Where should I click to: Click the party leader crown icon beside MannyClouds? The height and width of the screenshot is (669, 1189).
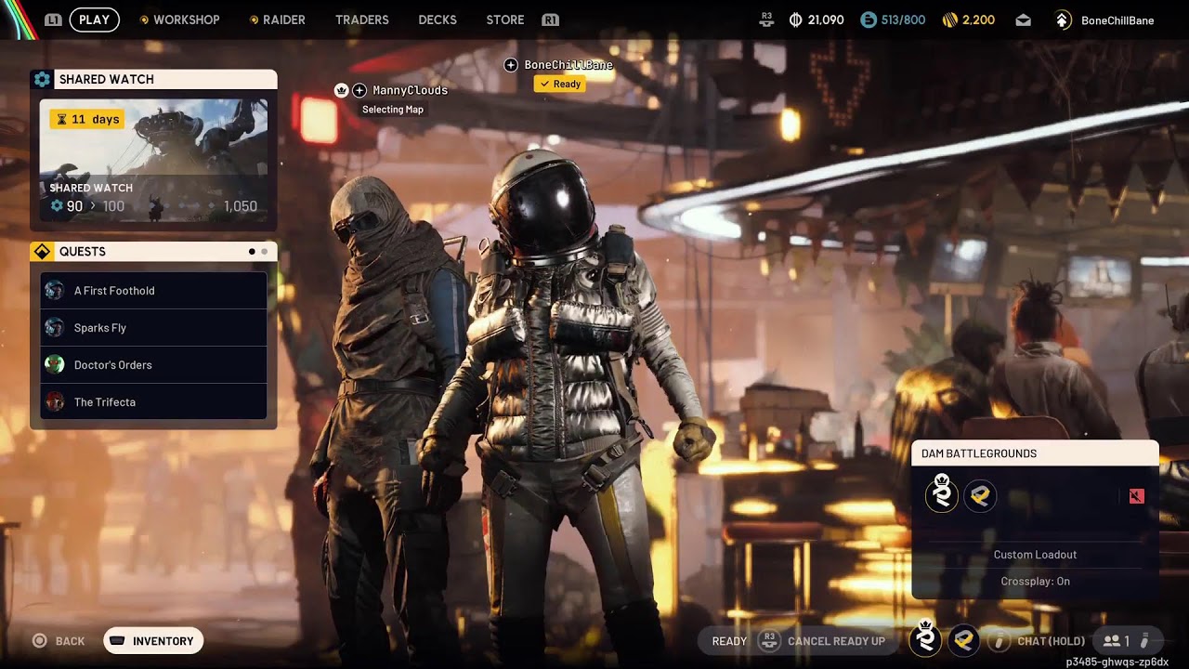click(x=341, y=90)
